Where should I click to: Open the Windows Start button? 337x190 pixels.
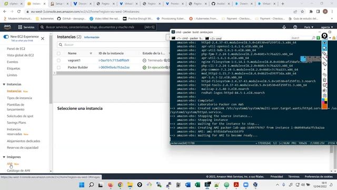click(82, 185)
